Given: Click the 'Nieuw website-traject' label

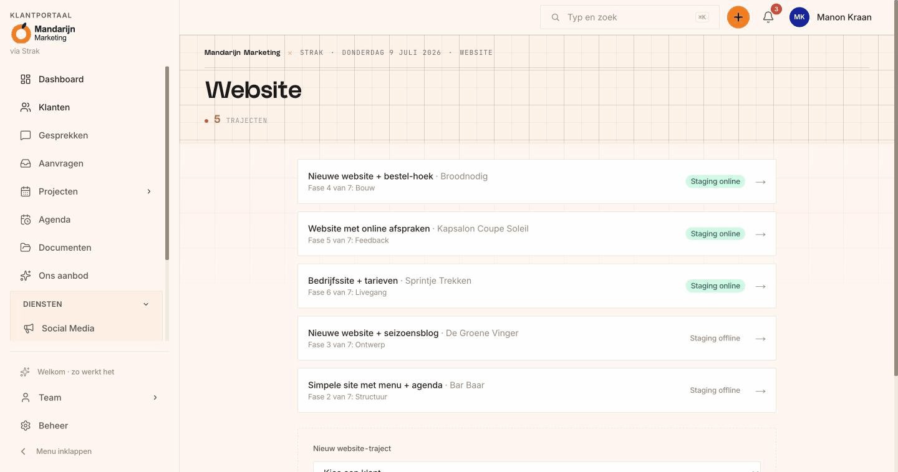Looking at the screenshot, I should click(x=352, y=448).
